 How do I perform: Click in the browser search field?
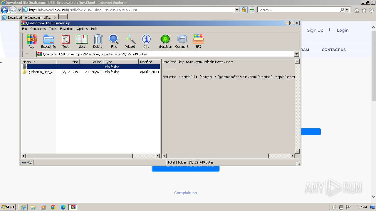click(298, 10)
